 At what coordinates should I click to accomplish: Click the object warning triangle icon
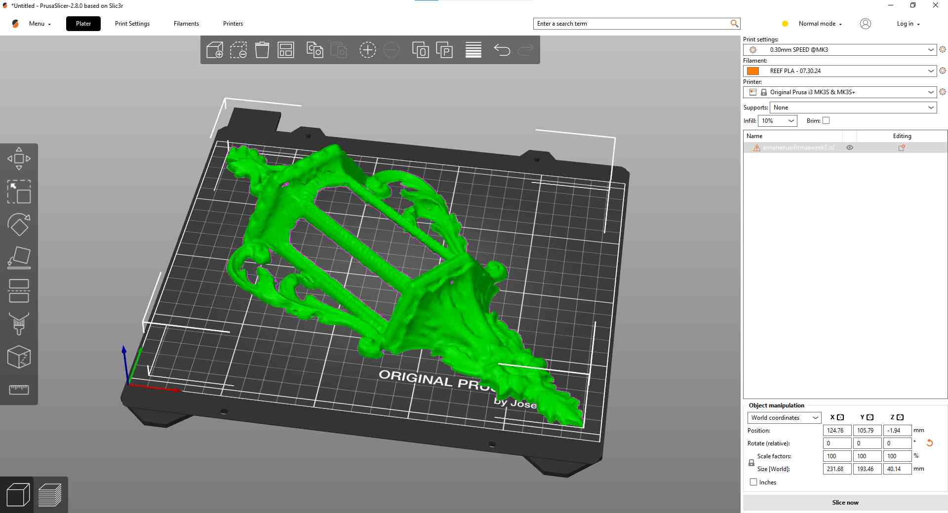(x=756, y=147)
